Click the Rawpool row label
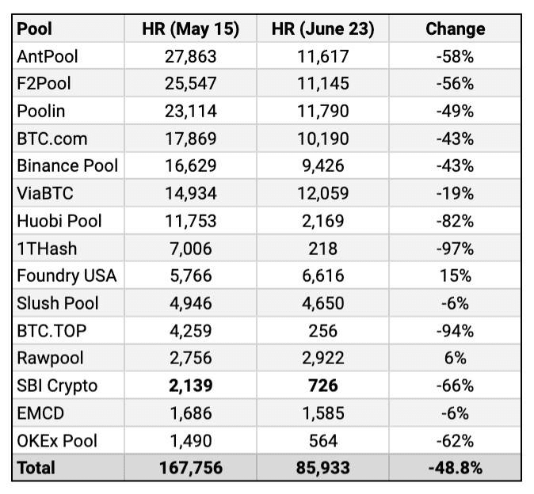The height and width of the screenshot is (494, 534). (x=49, y=358)
